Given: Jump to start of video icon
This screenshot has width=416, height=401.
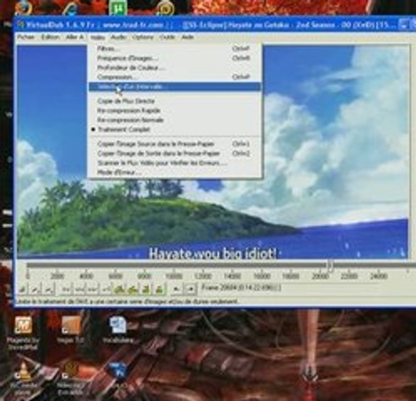Looking at the screenshot, I should (x=66, y=289).
